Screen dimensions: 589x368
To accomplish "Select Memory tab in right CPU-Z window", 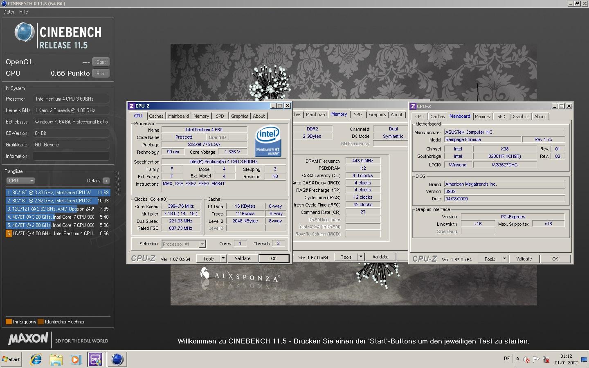I will pyautogui.click(x=483, y=117).
